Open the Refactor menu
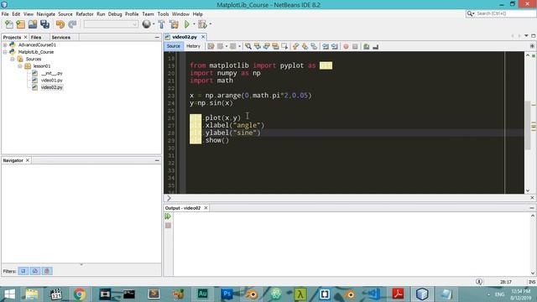 [84, 14]
